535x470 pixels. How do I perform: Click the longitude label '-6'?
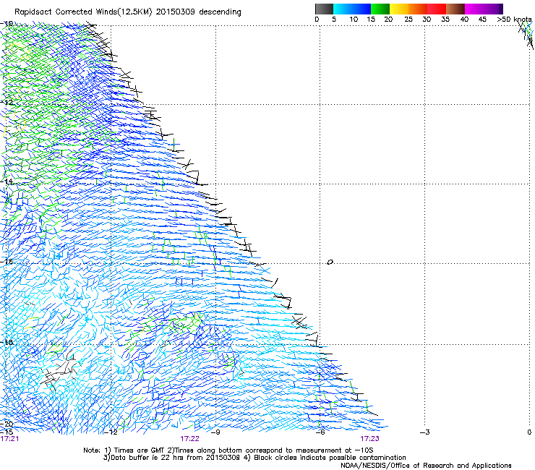(x=320, y=432)
